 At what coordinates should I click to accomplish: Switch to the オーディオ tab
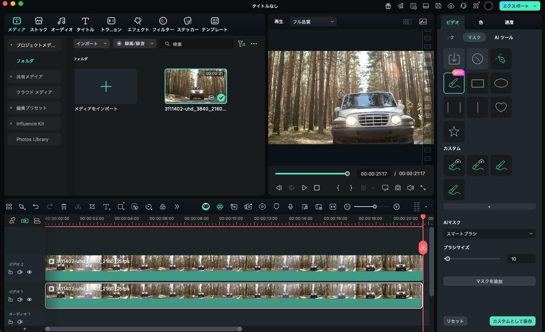click(x=62, y=24)
